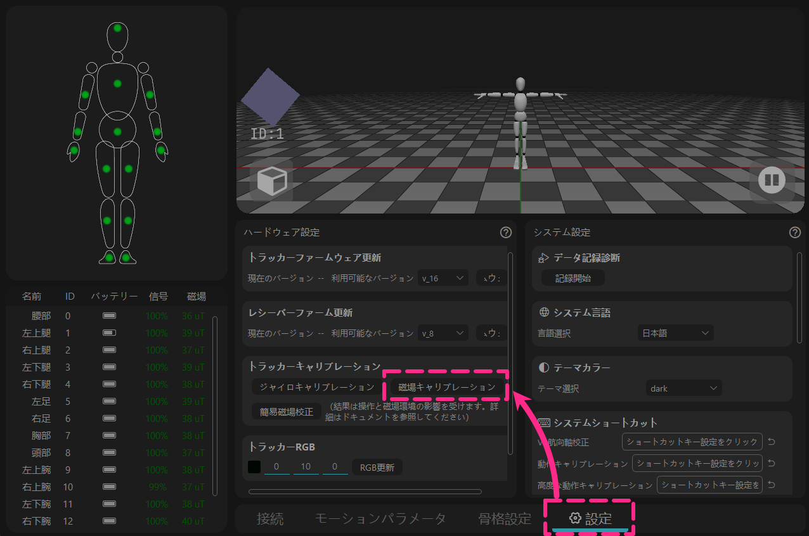Open the 言語選択 dropdown showing 日本語
The height and width of the screenshot is (536, 809).
pyautogui.click(x=675, y=333)
